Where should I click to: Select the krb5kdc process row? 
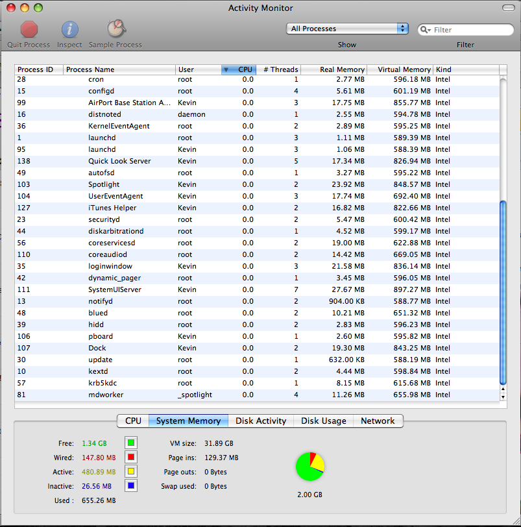point(258,383)
